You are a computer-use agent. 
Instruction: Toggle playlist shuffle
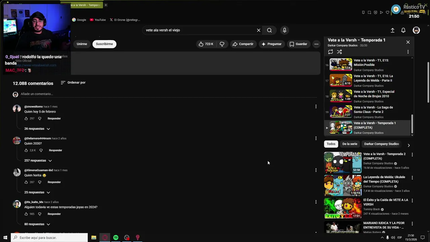coord(339,52)
